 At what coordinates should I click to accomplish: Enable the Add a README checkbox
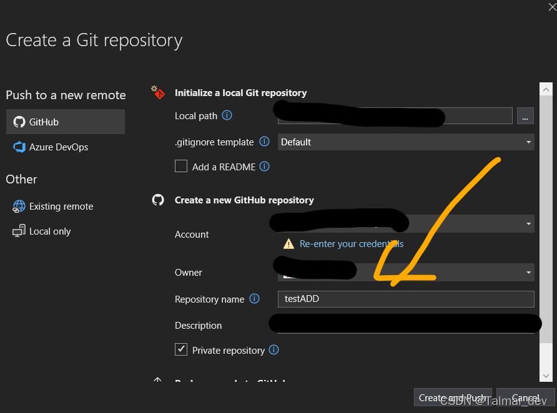coord(181,166)
